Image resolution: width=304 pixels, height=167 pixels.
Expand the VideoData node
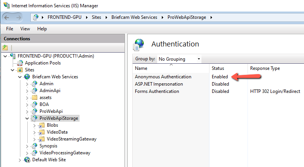(34, 132)
